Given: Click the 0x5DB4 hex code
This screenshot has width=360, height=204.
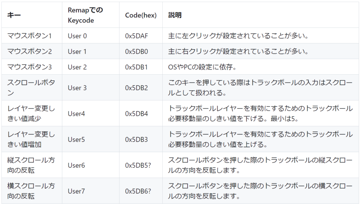Looking at the screenshot, I should coord(136,114).
